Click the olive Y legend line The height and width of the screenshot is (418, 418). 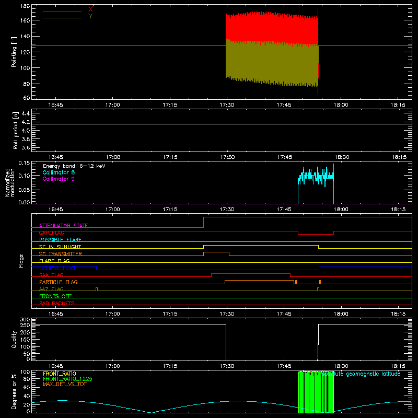[x=62, y=18]
